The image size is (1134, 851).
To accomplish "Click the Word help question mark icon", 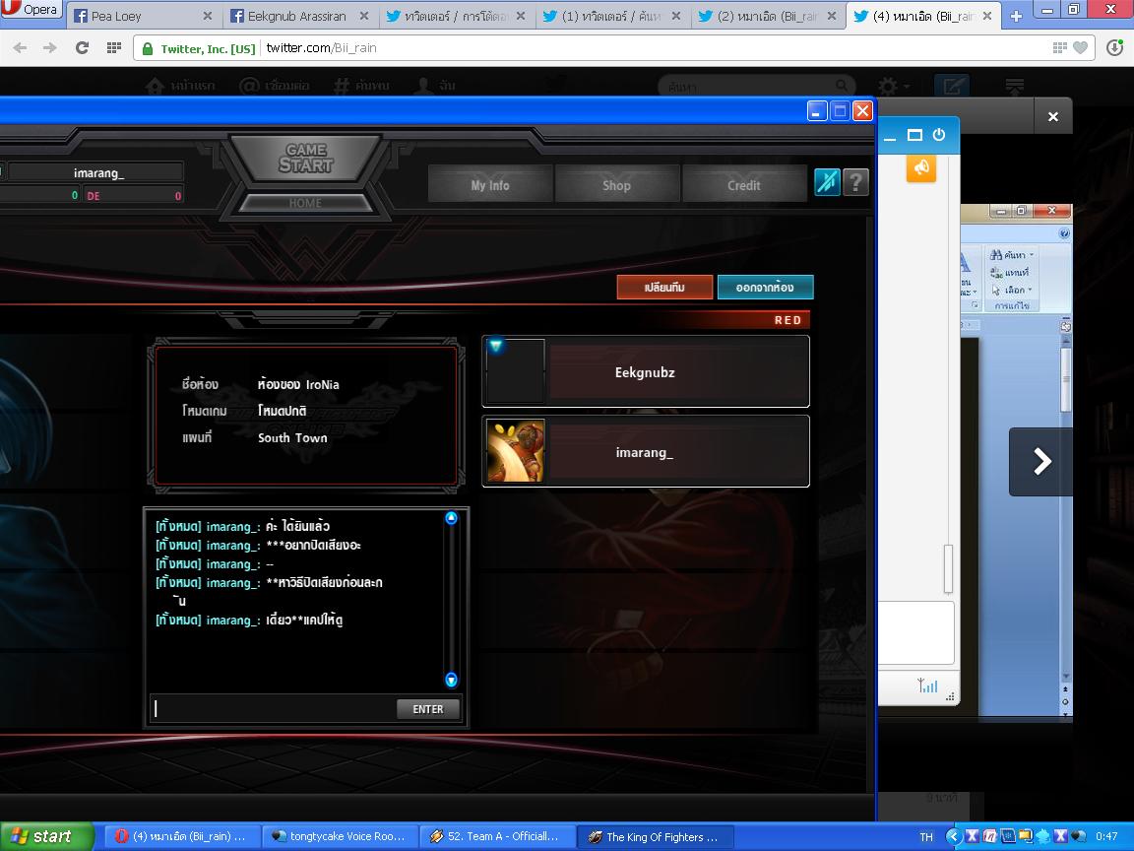I will click(1064, 233).
